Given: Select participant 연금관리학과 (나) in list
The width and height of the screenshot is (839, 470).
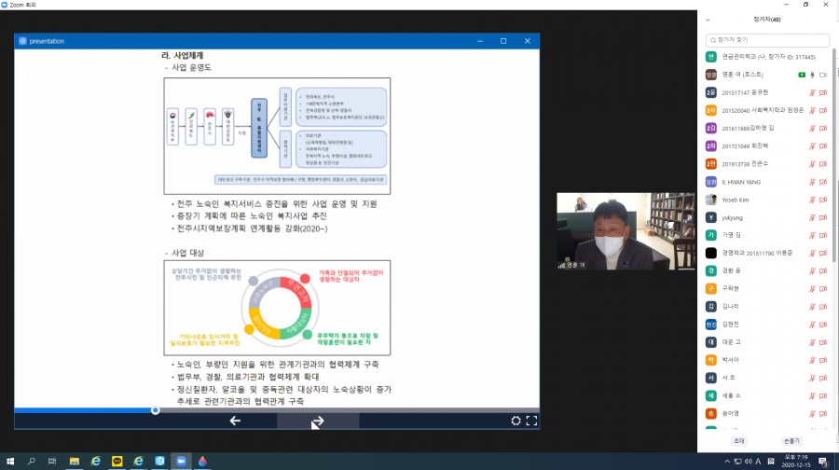Looking at the screenshot, I should [767, 57].
